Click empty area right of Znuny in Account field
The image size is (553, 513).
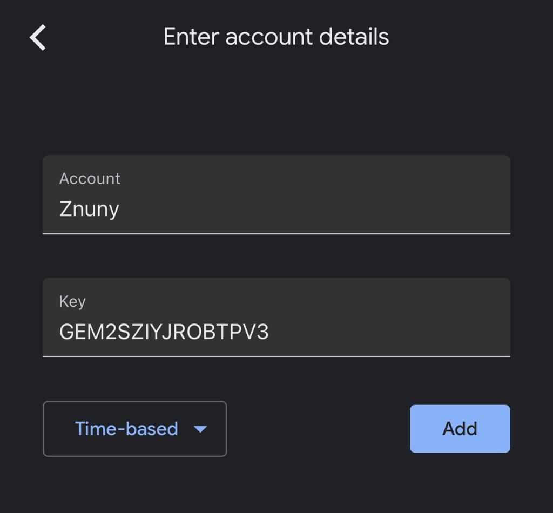[324, 209]
